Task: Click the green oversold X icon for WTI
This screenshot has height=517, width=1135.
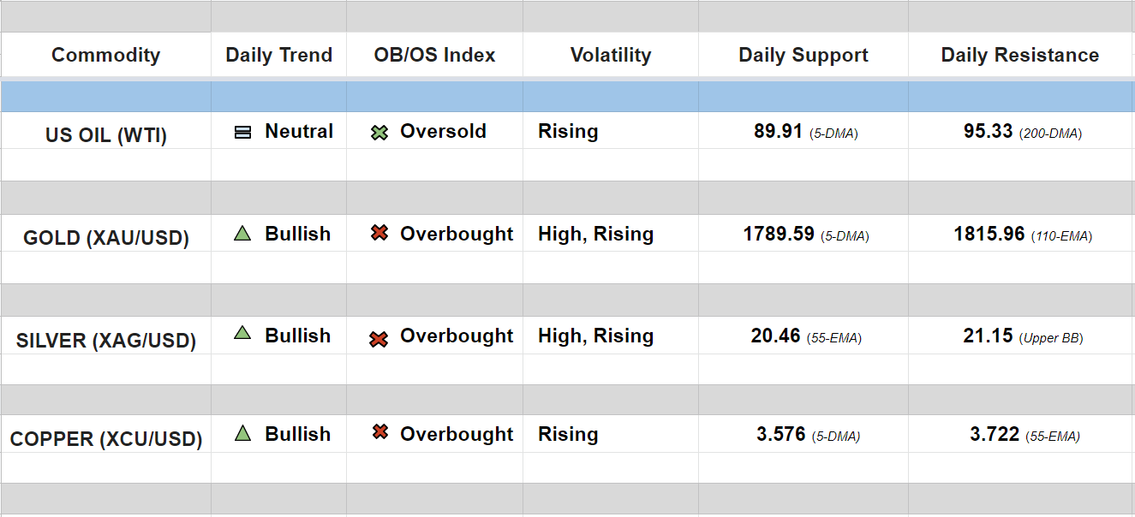Action: coord(379,133)
